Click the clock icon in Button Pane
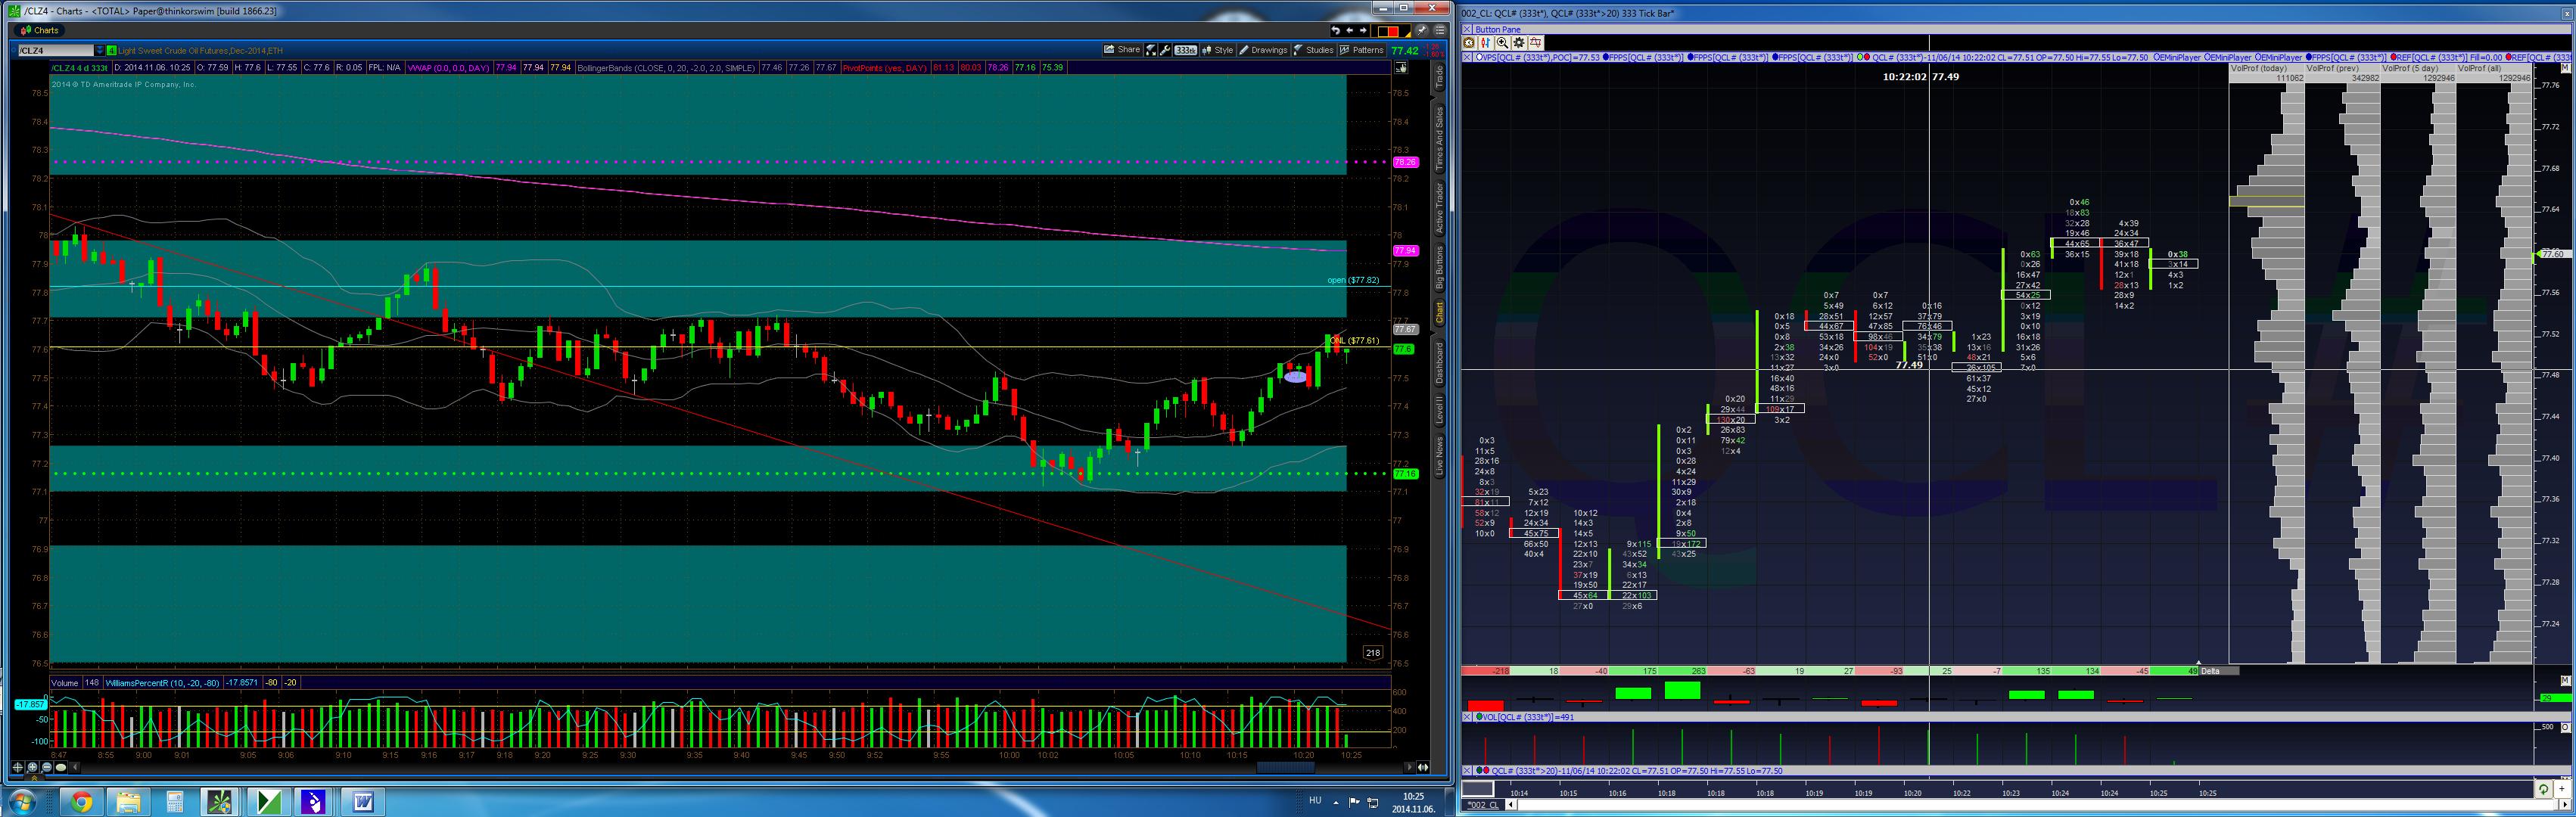The width and height of the screenshot is (2576, 817). 1469,42
